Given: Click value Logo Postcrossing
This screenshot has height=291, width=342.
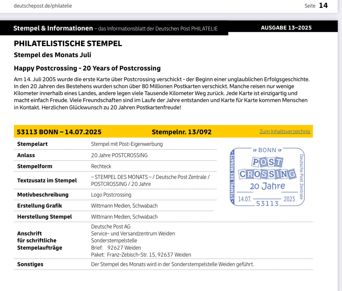Looking at the screenshot, I should coord(111,195).
